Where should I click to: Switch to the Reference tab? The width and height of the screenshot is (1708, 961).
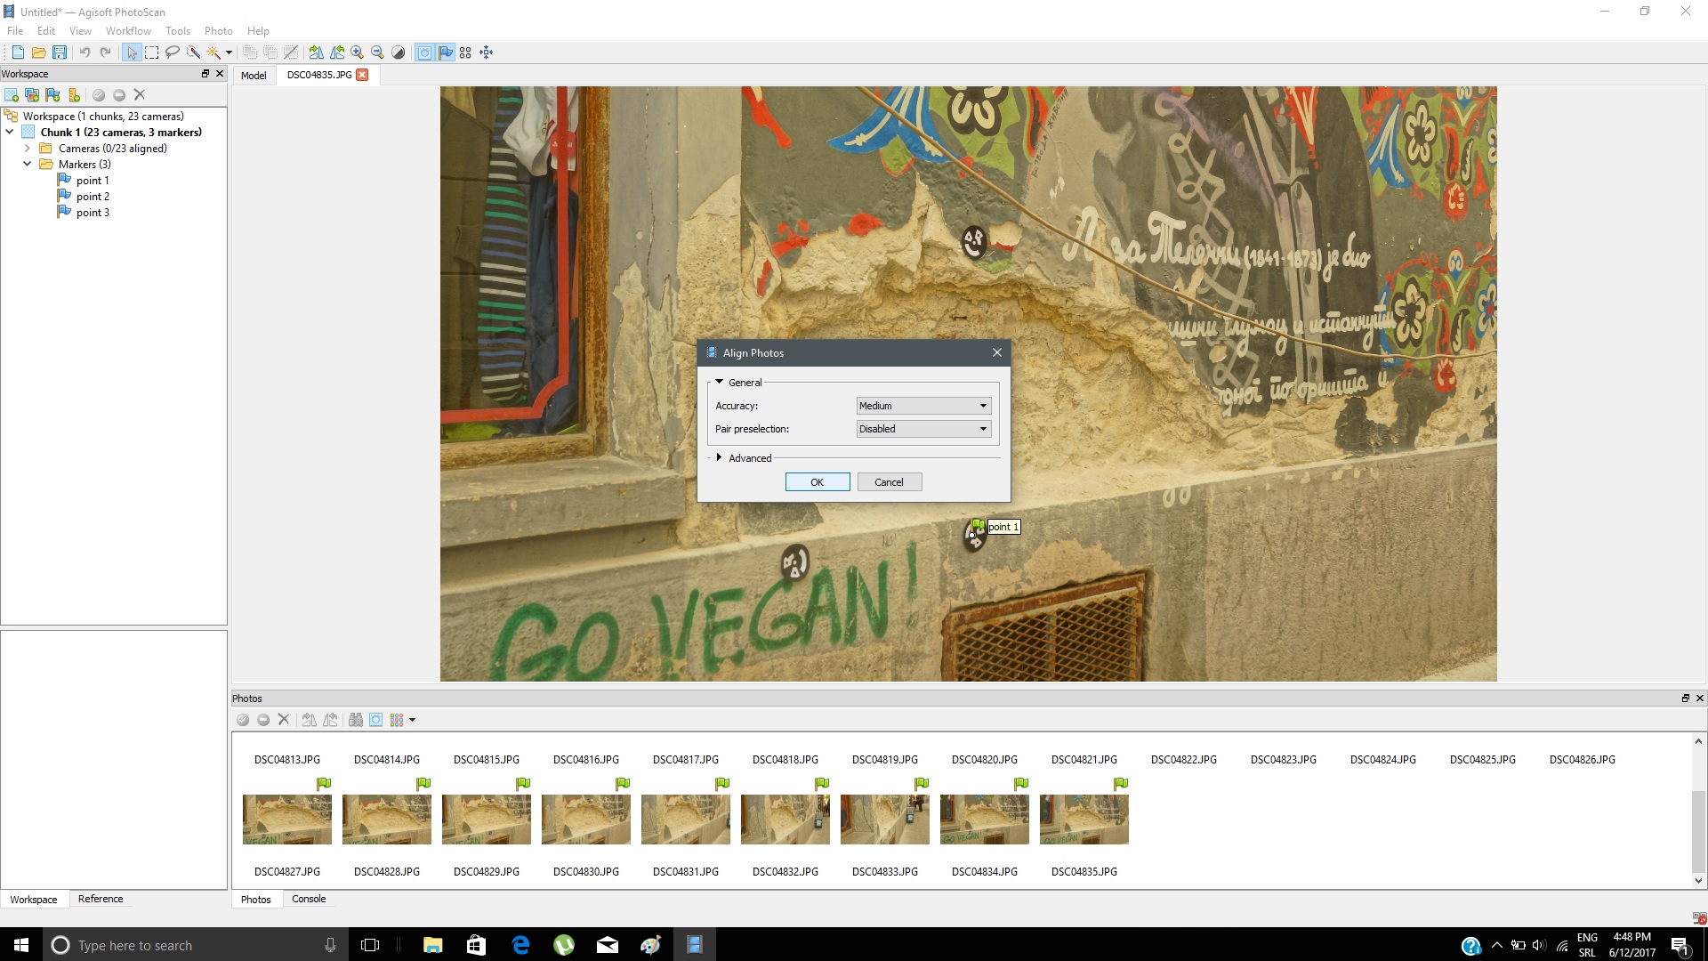click(x=101, y=899)
